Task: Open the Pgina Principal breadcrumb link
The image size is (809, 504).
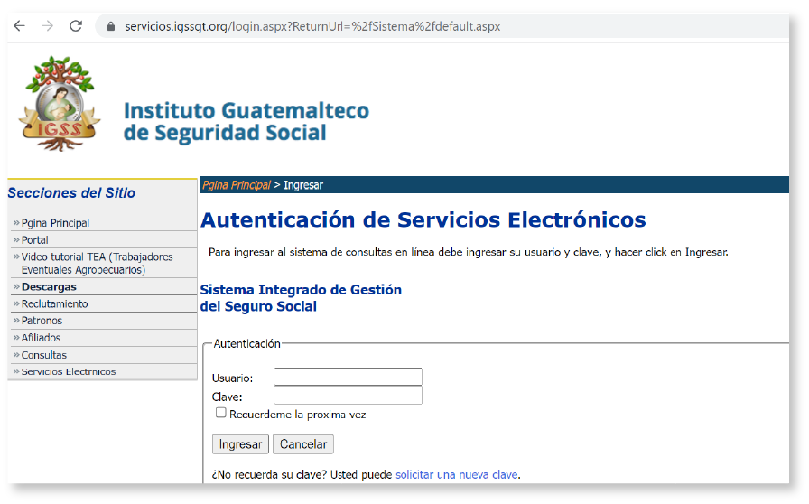Action: pyautogui.click(x=237, y=185)
